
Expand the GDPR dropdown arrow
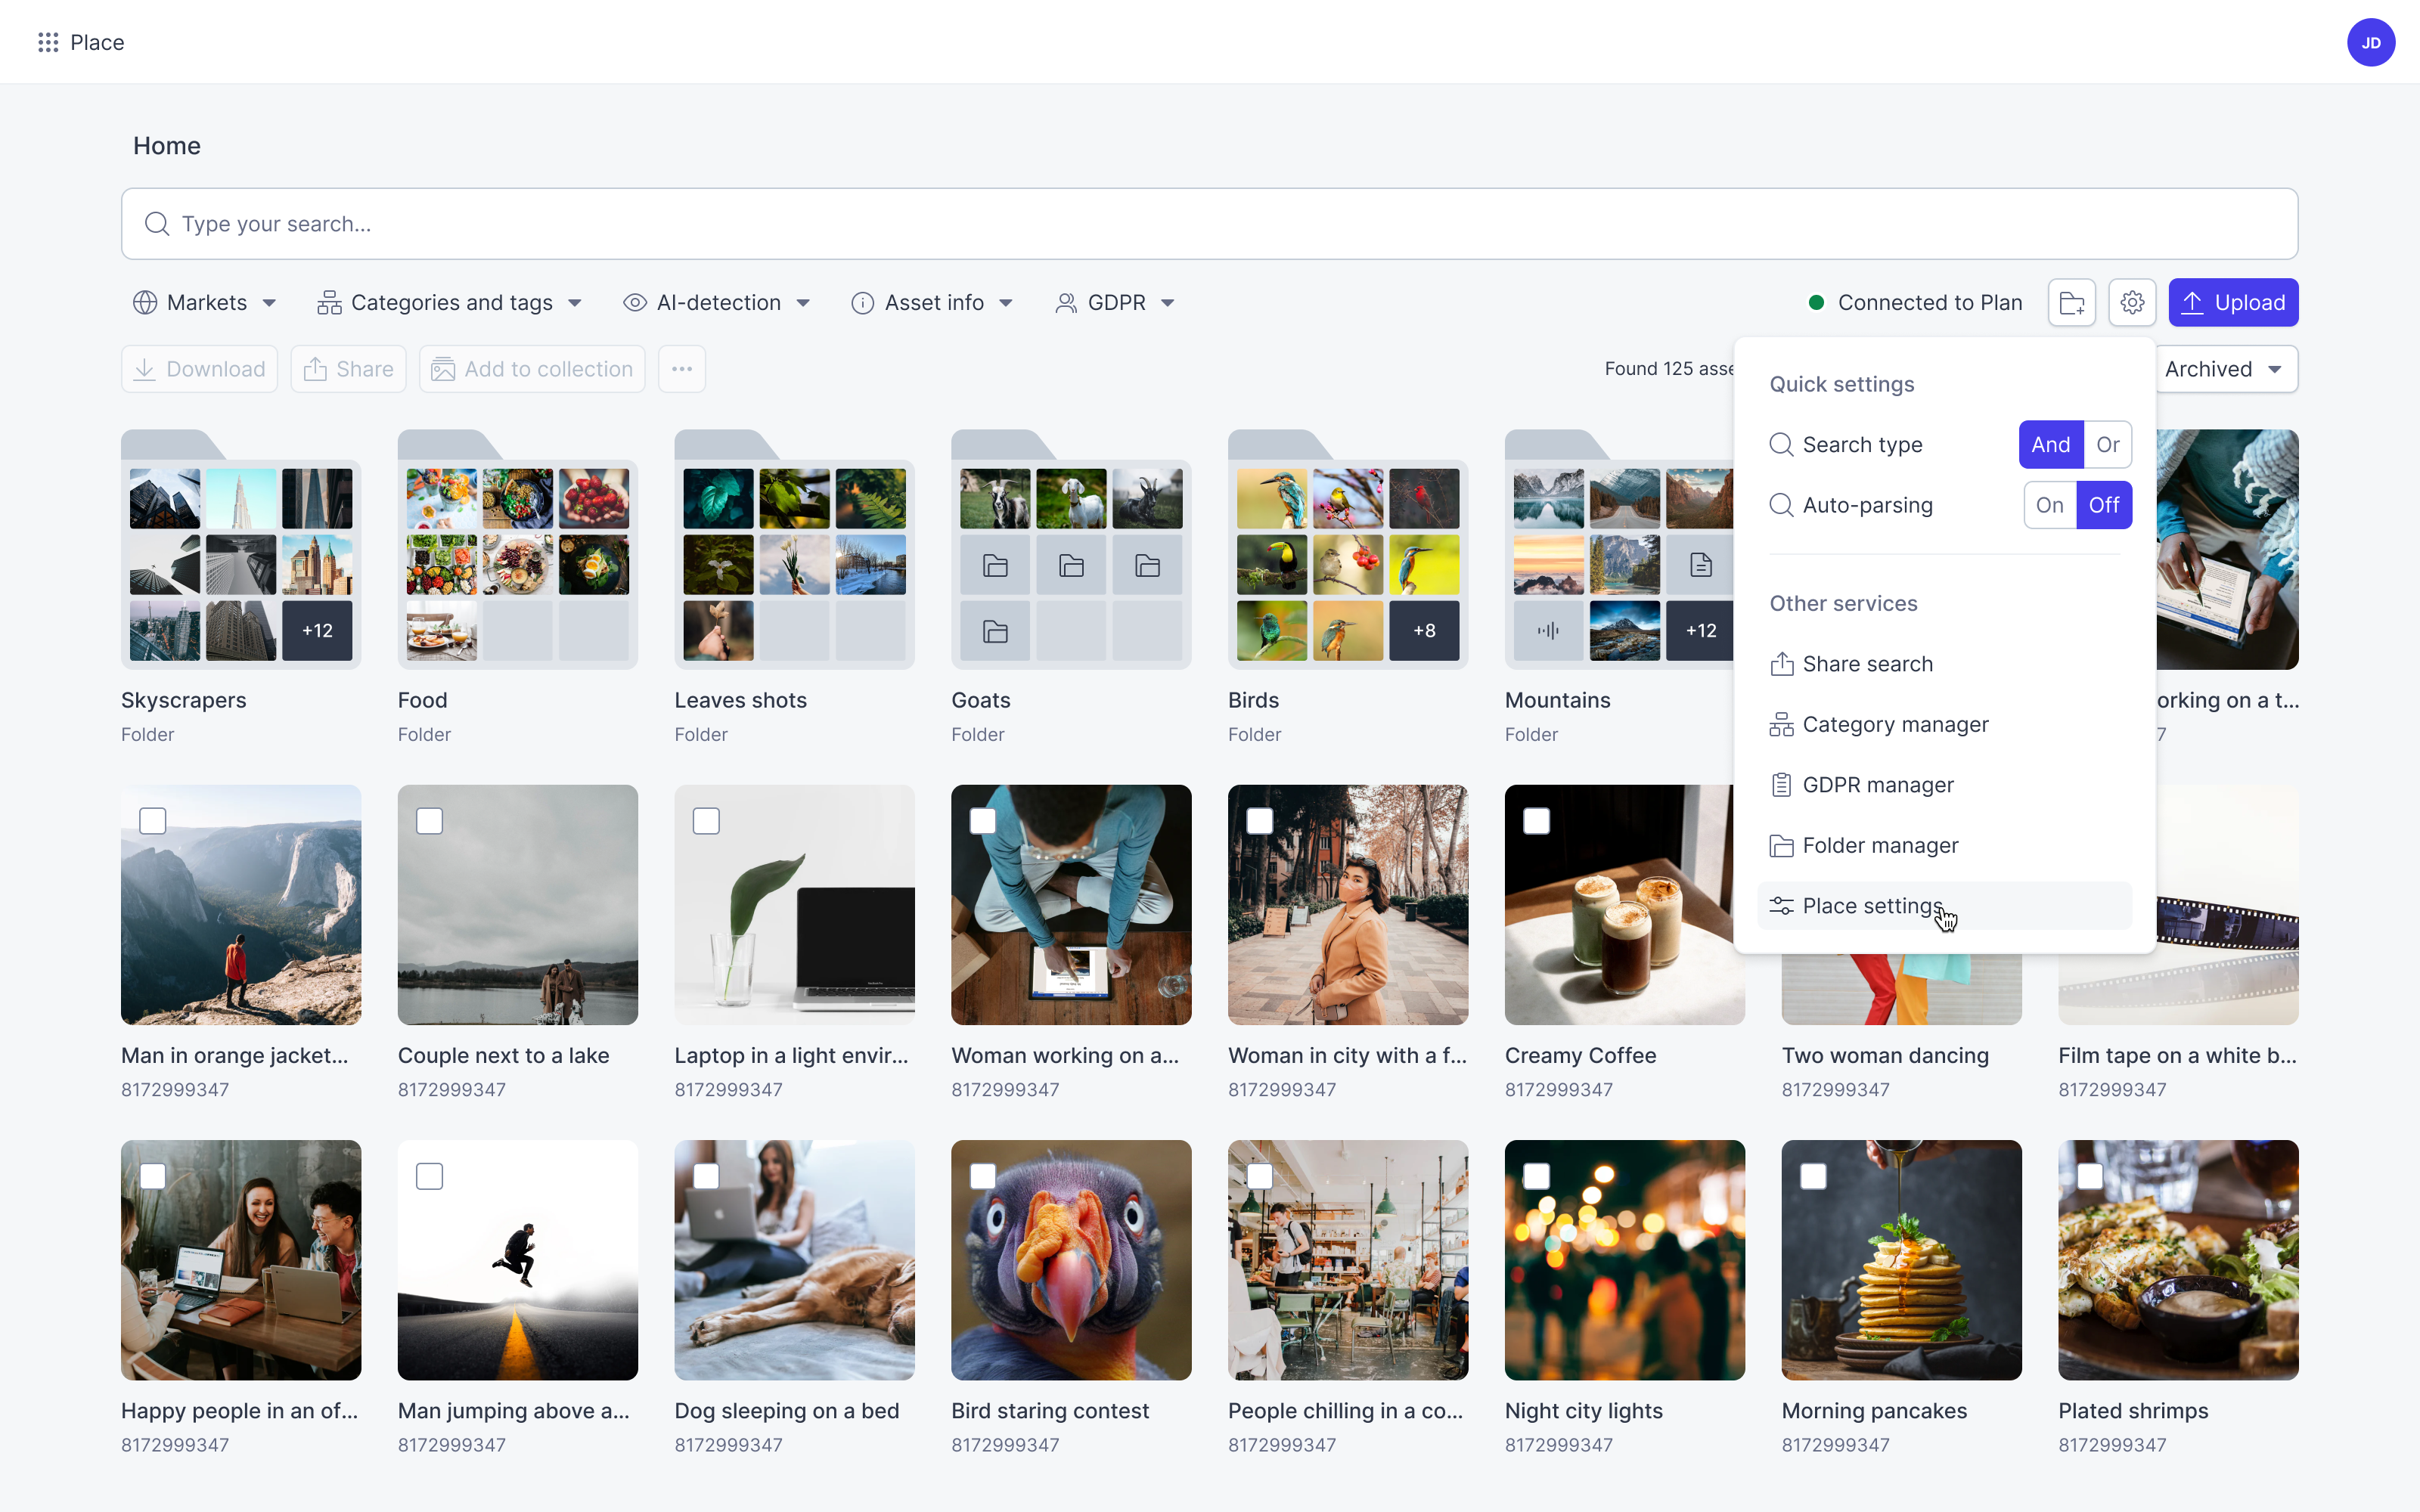click(1168, 303)
